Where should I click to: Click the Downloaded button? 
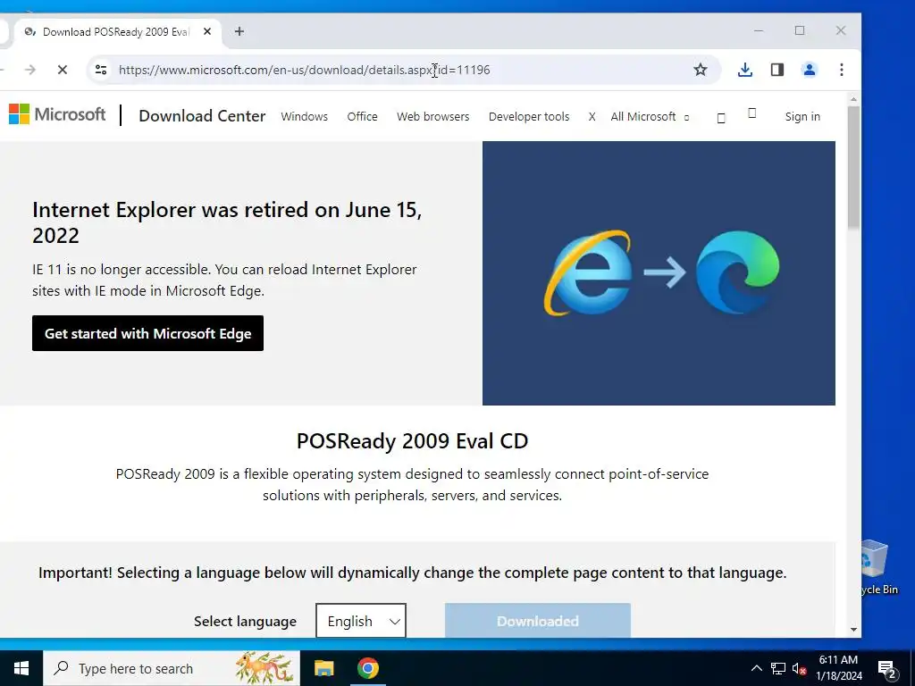point(537,621)
